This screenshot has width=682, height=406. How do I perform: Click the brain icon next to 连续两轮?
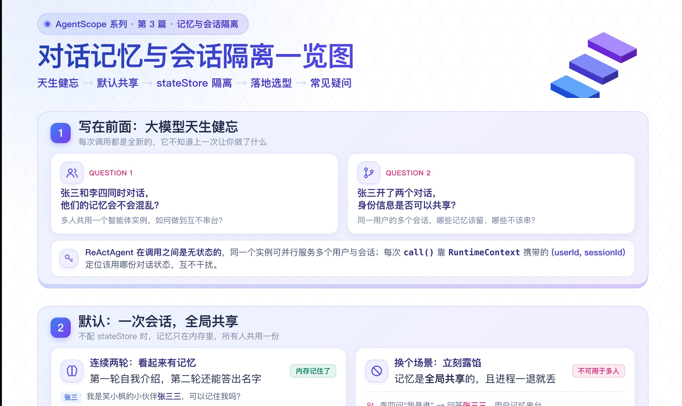[72, 371]
